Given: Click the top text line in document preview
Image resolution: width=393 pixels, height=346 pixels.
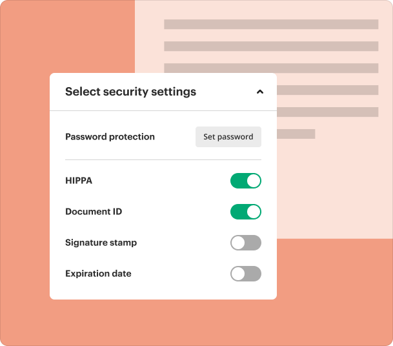Looking at the screenshot, I should 271,25.
